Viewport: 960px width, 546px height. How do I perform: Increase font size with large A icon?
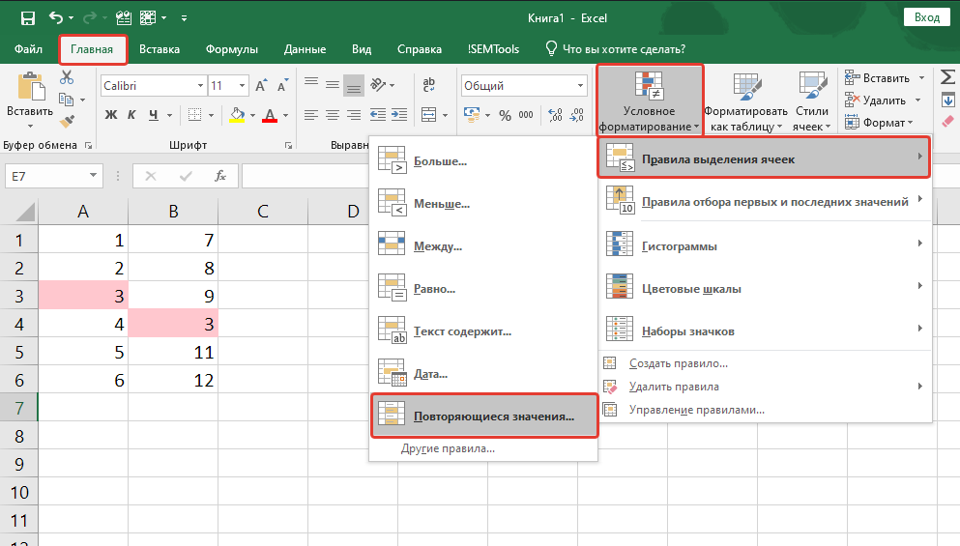pos(261,86)
